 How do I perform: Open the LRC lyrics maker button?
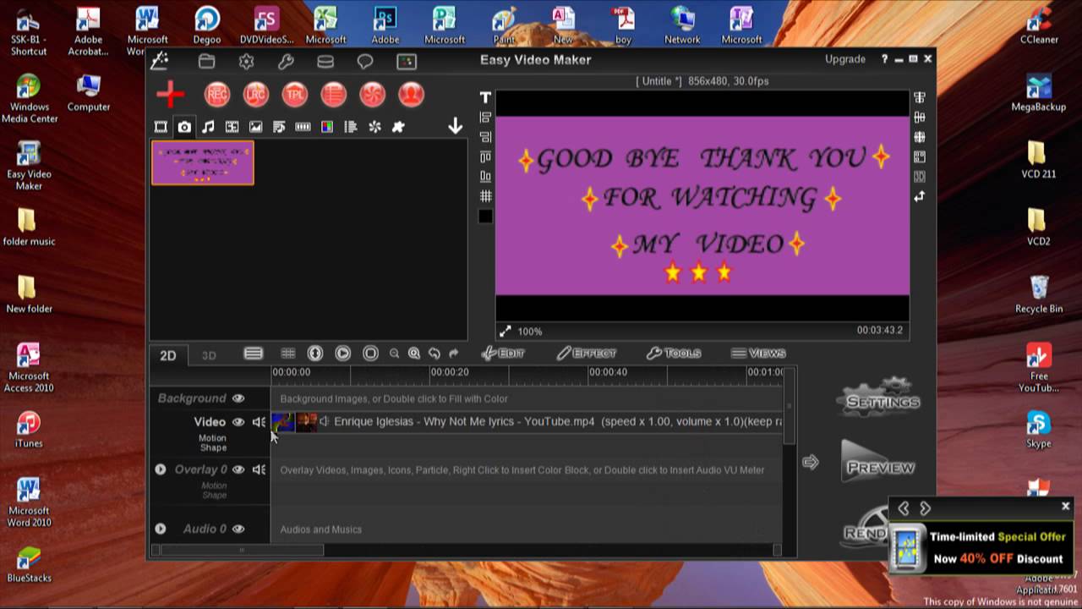pyautogui.click(x=256, y=95)
